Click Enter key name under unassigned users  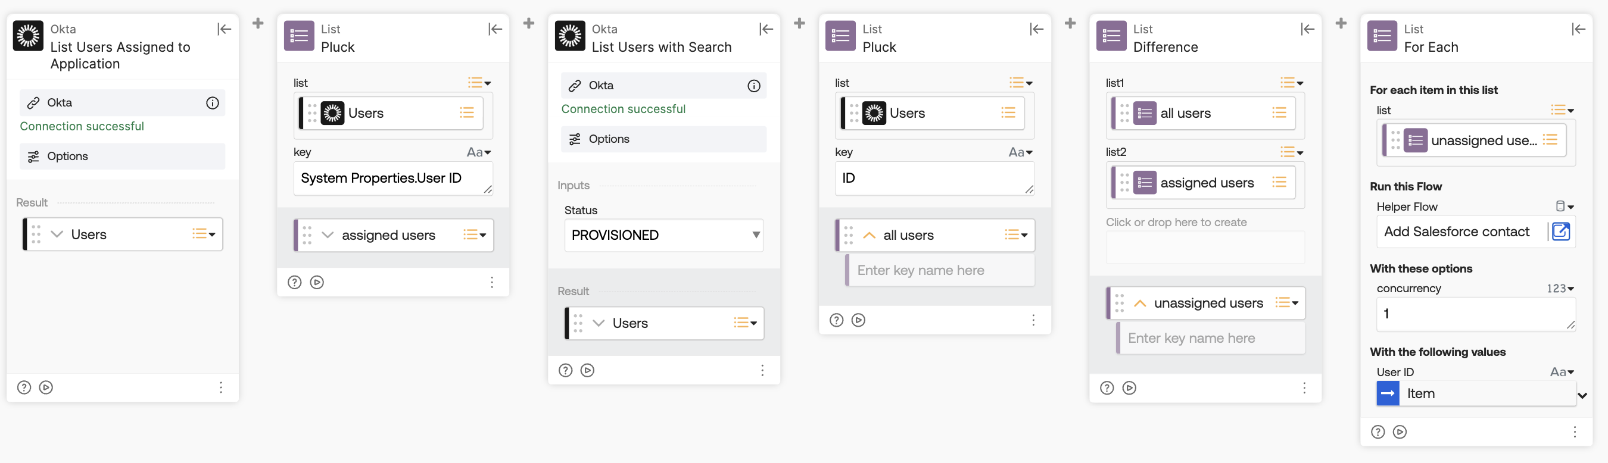pyautogui.click(x=1210, y=338)
